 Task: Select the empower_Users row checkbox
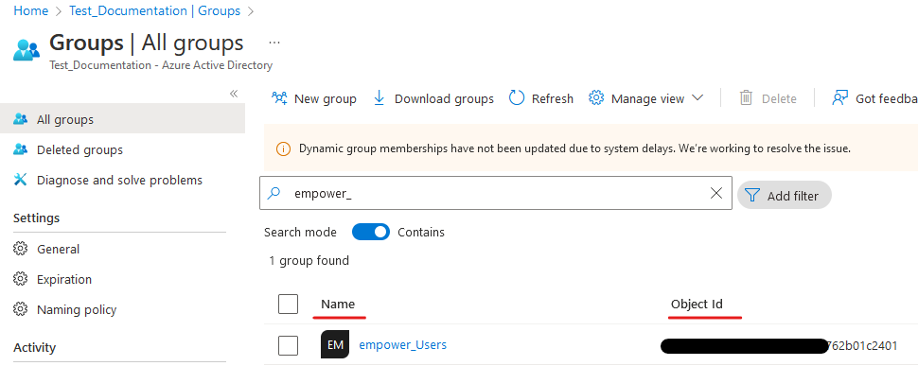tap(288, 345)
